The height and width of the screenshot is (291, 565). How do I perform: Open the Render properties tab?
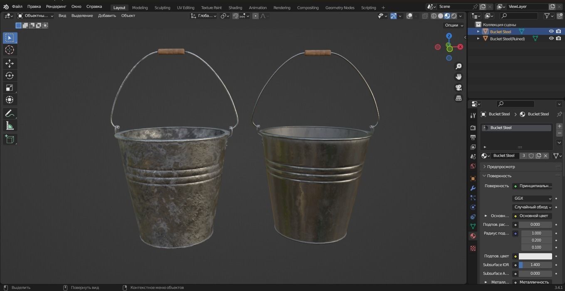[473, 128]
